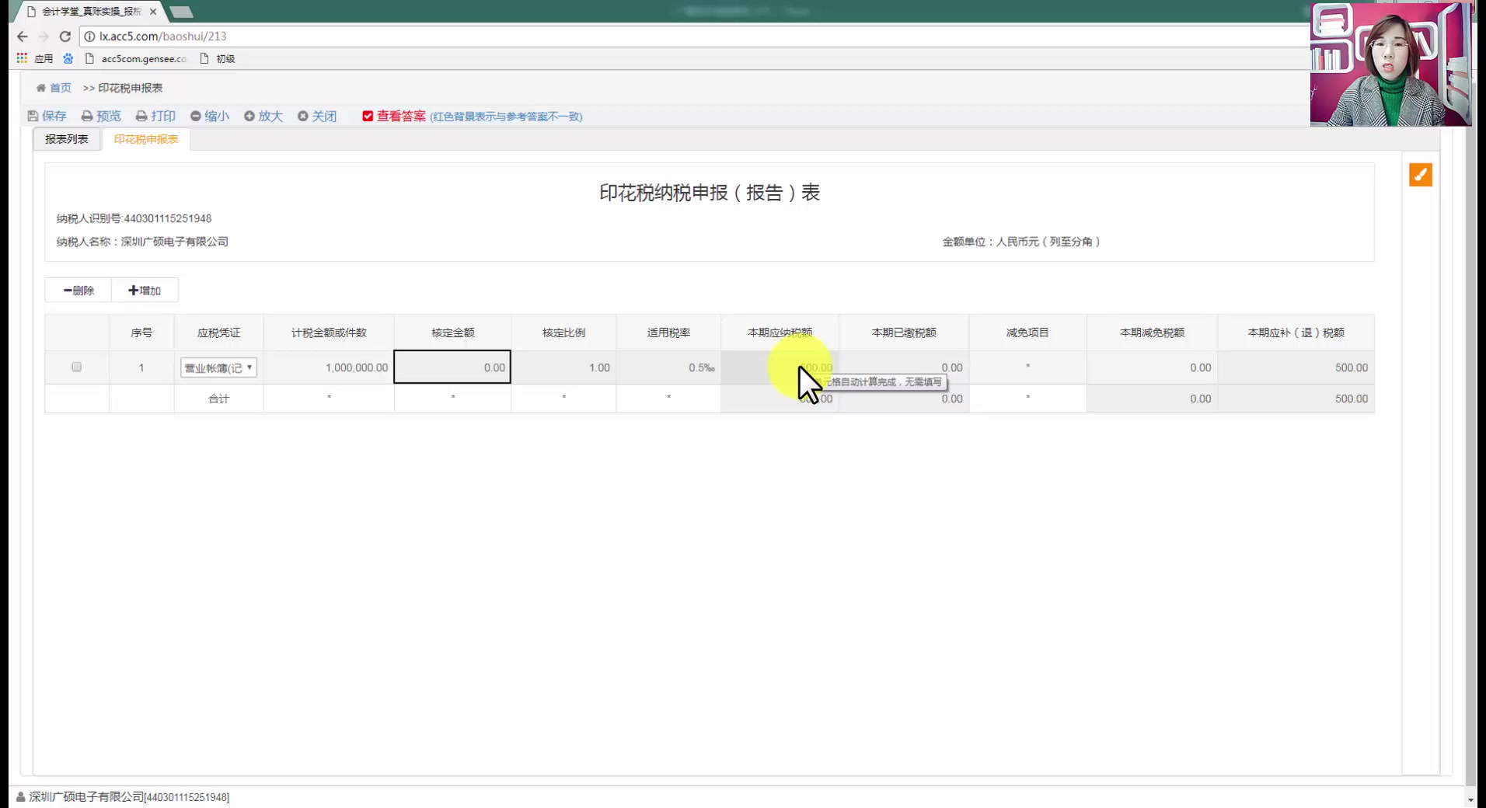Expand the browser bookmarks bar folder icon

click(x=68, y=58)
